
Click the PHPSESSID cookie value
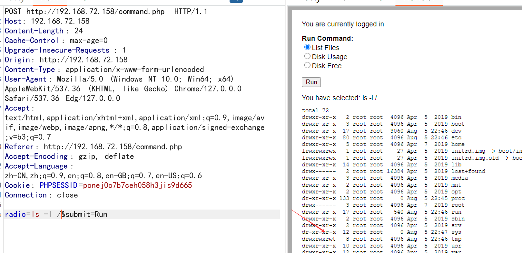[138, 185]
